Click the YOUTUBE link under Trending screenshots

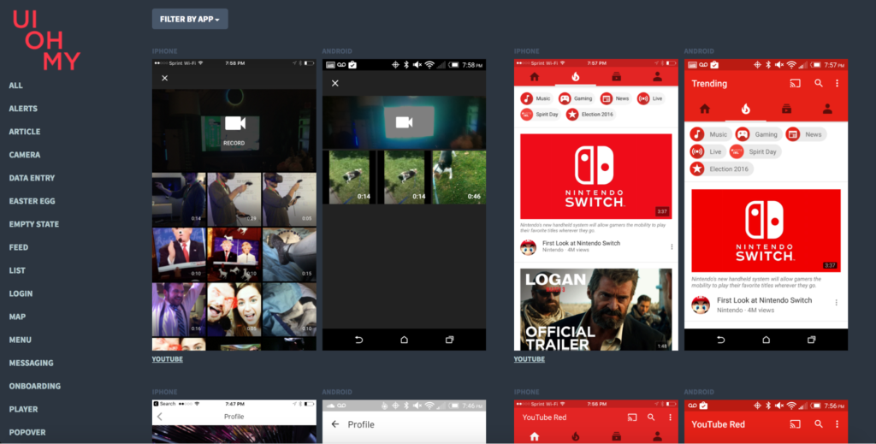point(530,359)
